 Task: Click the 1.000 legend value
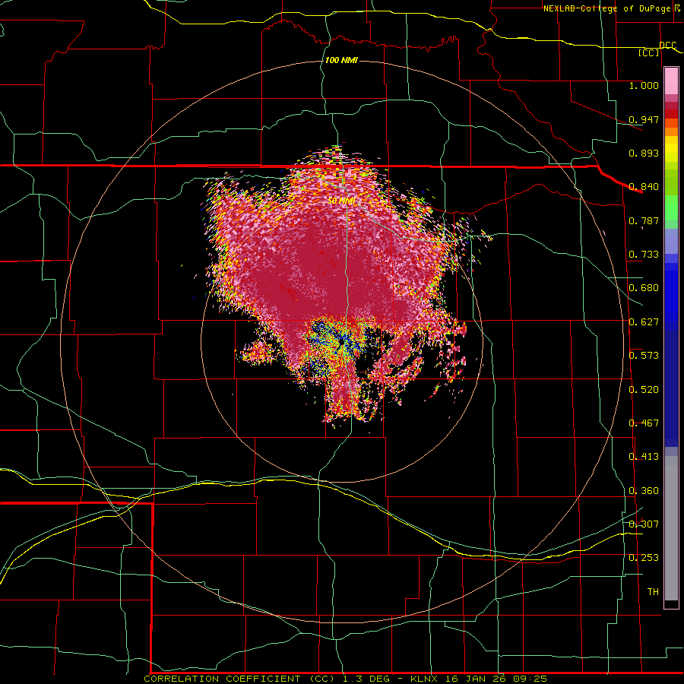644,85
